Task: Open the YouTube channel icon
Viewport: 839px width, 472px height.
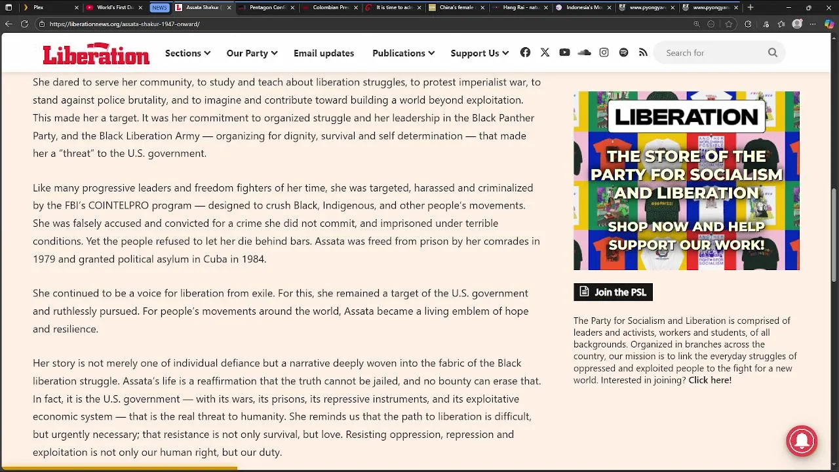Action: coord(564,52)
